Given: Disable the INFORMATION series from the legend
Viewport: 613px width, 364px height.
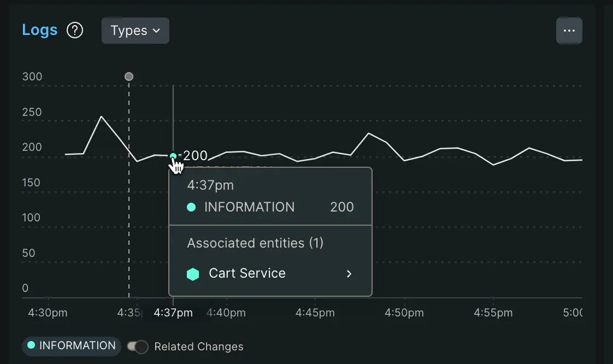Looking at the screenshot, I should pyautogui.click(x=70, y=346).
